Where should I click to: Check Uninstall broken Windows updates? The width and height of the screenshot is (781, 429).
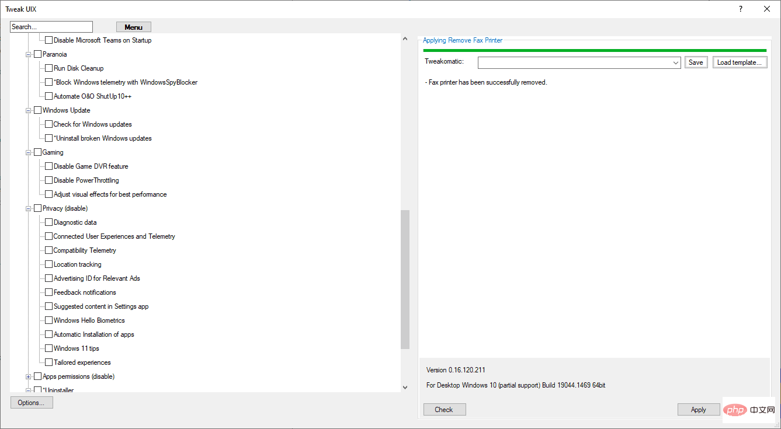[x=49, y=138]
